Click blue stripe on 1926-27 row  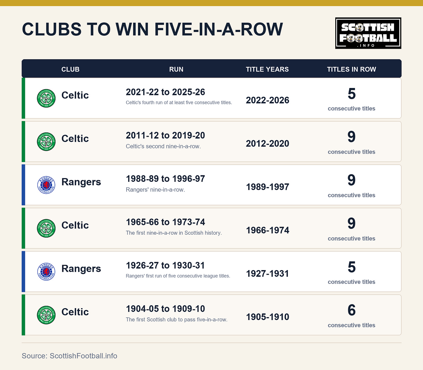pos(23,272)
